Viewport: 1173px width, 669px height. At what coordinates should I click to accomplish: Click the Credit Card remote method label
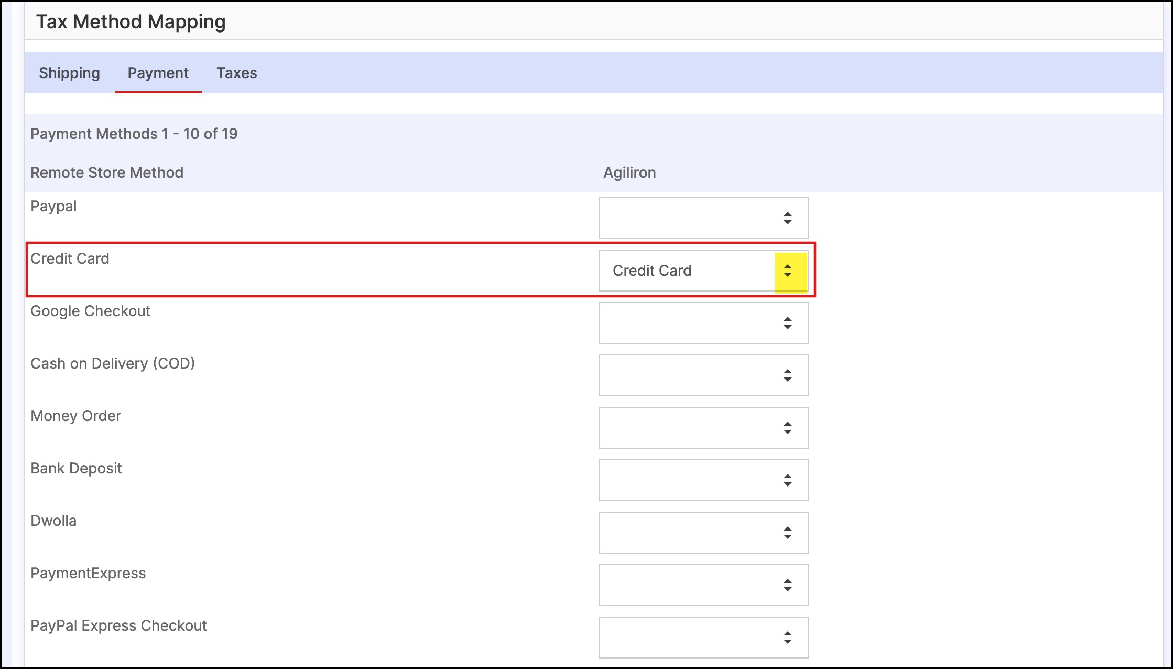[x=70, y=258]
